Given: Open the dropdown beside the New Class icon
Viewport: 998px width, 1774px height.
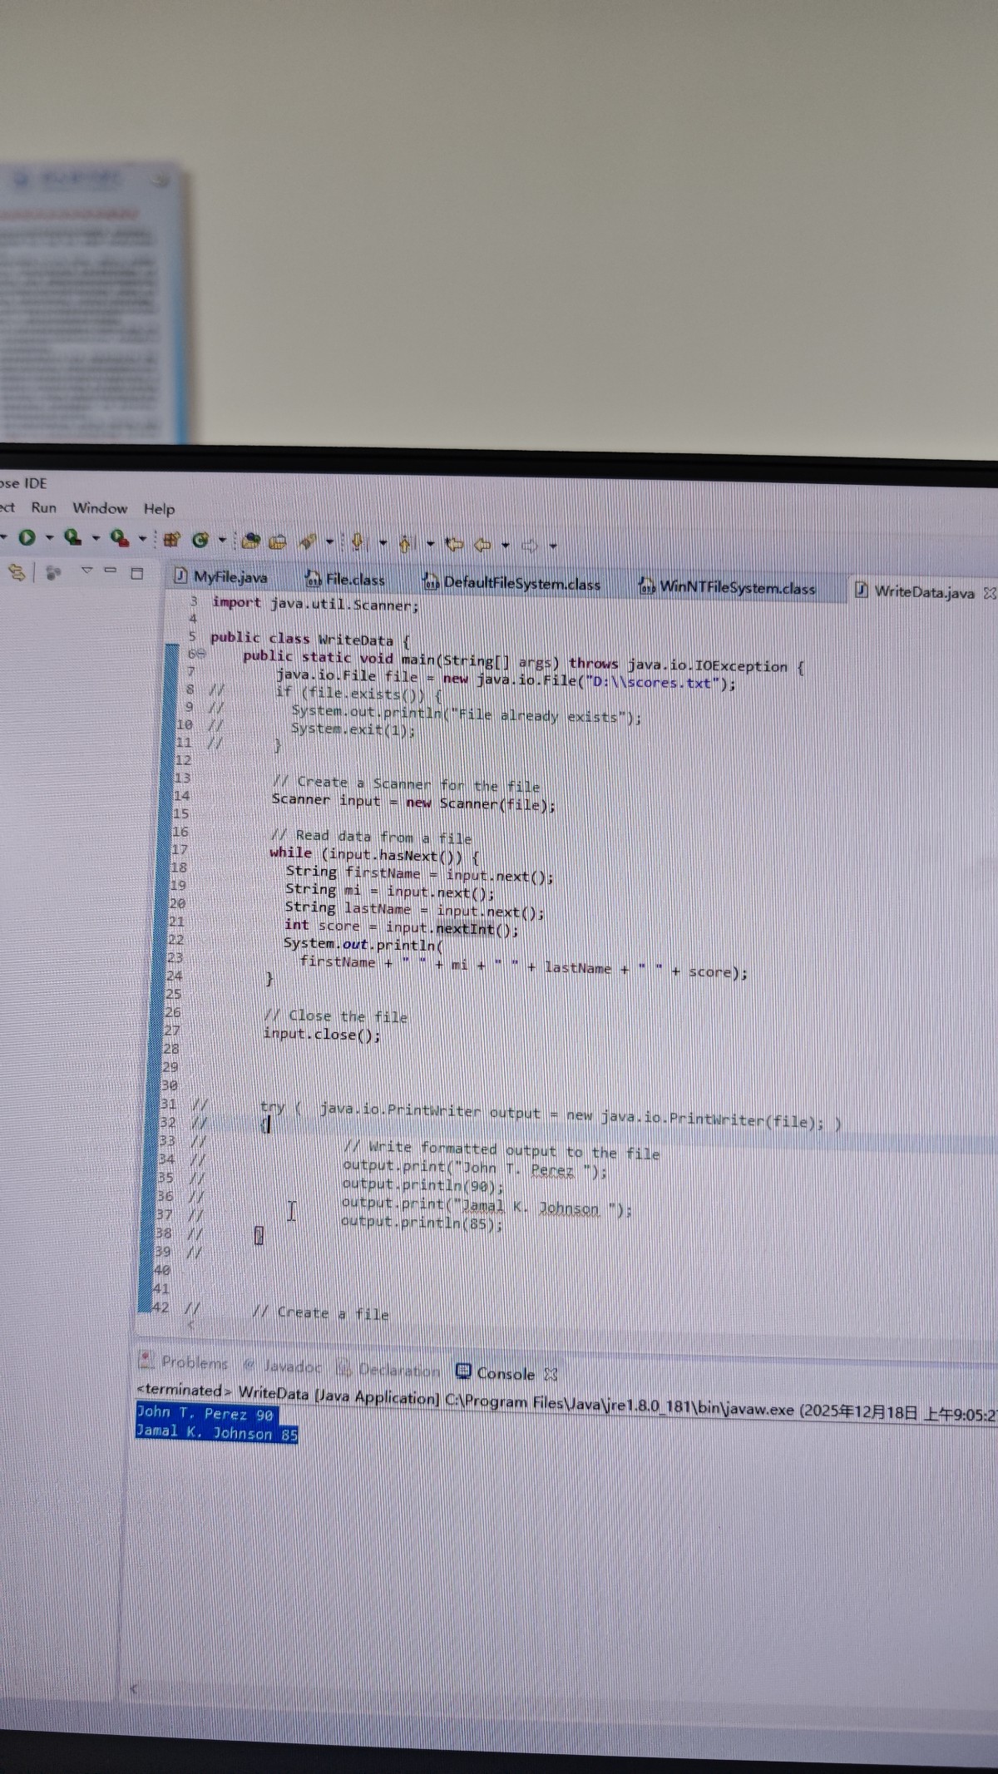Looking at the screenshot, I should (x=221, y=540).
